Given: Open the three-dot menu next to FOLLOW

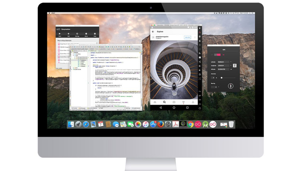Looking at the screenshot, I should [x=195, y=37].
